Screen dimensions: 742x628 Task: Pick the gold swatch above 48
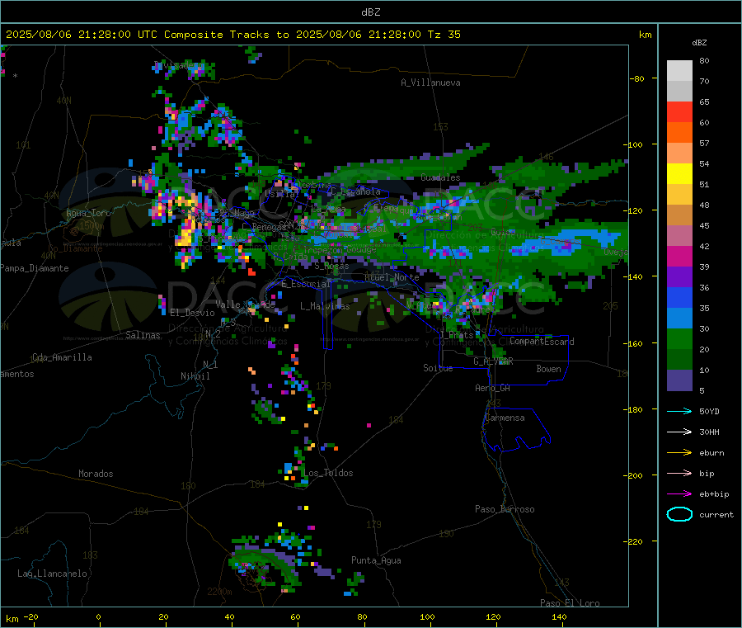click(x=679, y=195)
